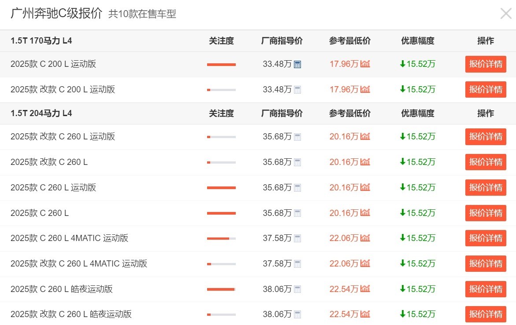The image size is (516, 325).
Task: Click the 1.5T 204马力 L4 group header
Action: click(x=41, y=113)
